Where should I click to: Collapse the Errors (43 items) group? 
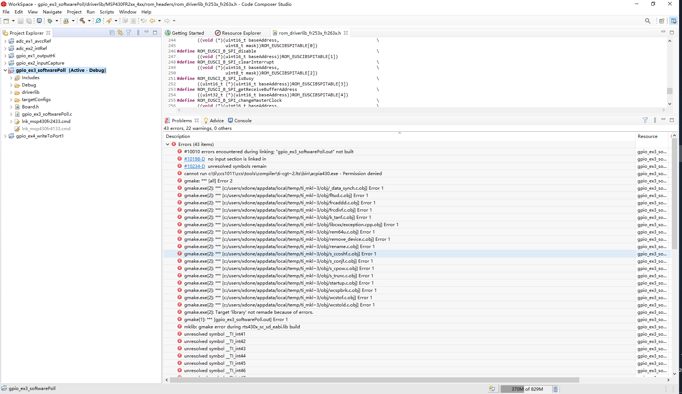168,144
